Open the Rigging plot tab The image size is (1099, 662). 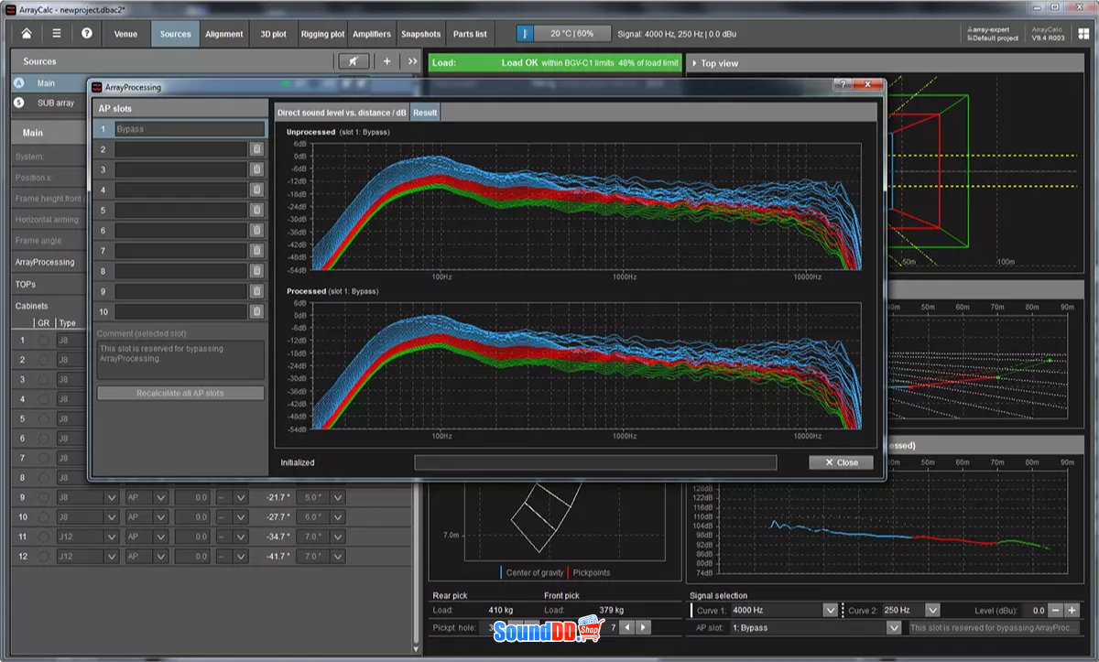[x=322, y=34]
